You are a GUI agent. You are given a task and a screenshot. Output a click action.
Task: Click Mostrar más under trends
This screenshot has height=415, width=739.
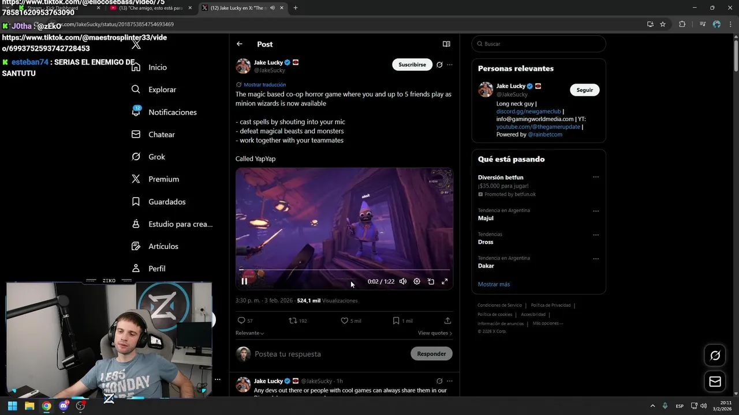[x=494, y=284]
